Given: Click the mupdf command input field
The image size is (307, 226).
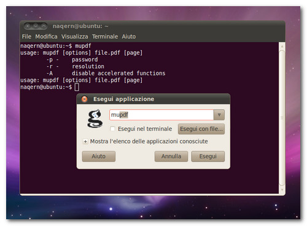Looking at the screenshot, I should click(x=161, y=115).
